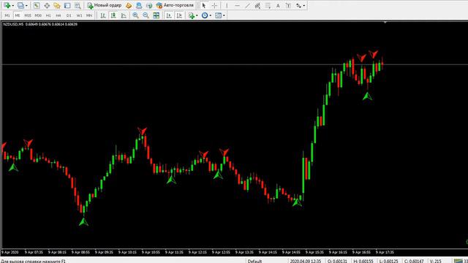Viewport: 468px width, 263px height.
Task: Click the chart shift triangle marker at top
Action: [385, 23]
